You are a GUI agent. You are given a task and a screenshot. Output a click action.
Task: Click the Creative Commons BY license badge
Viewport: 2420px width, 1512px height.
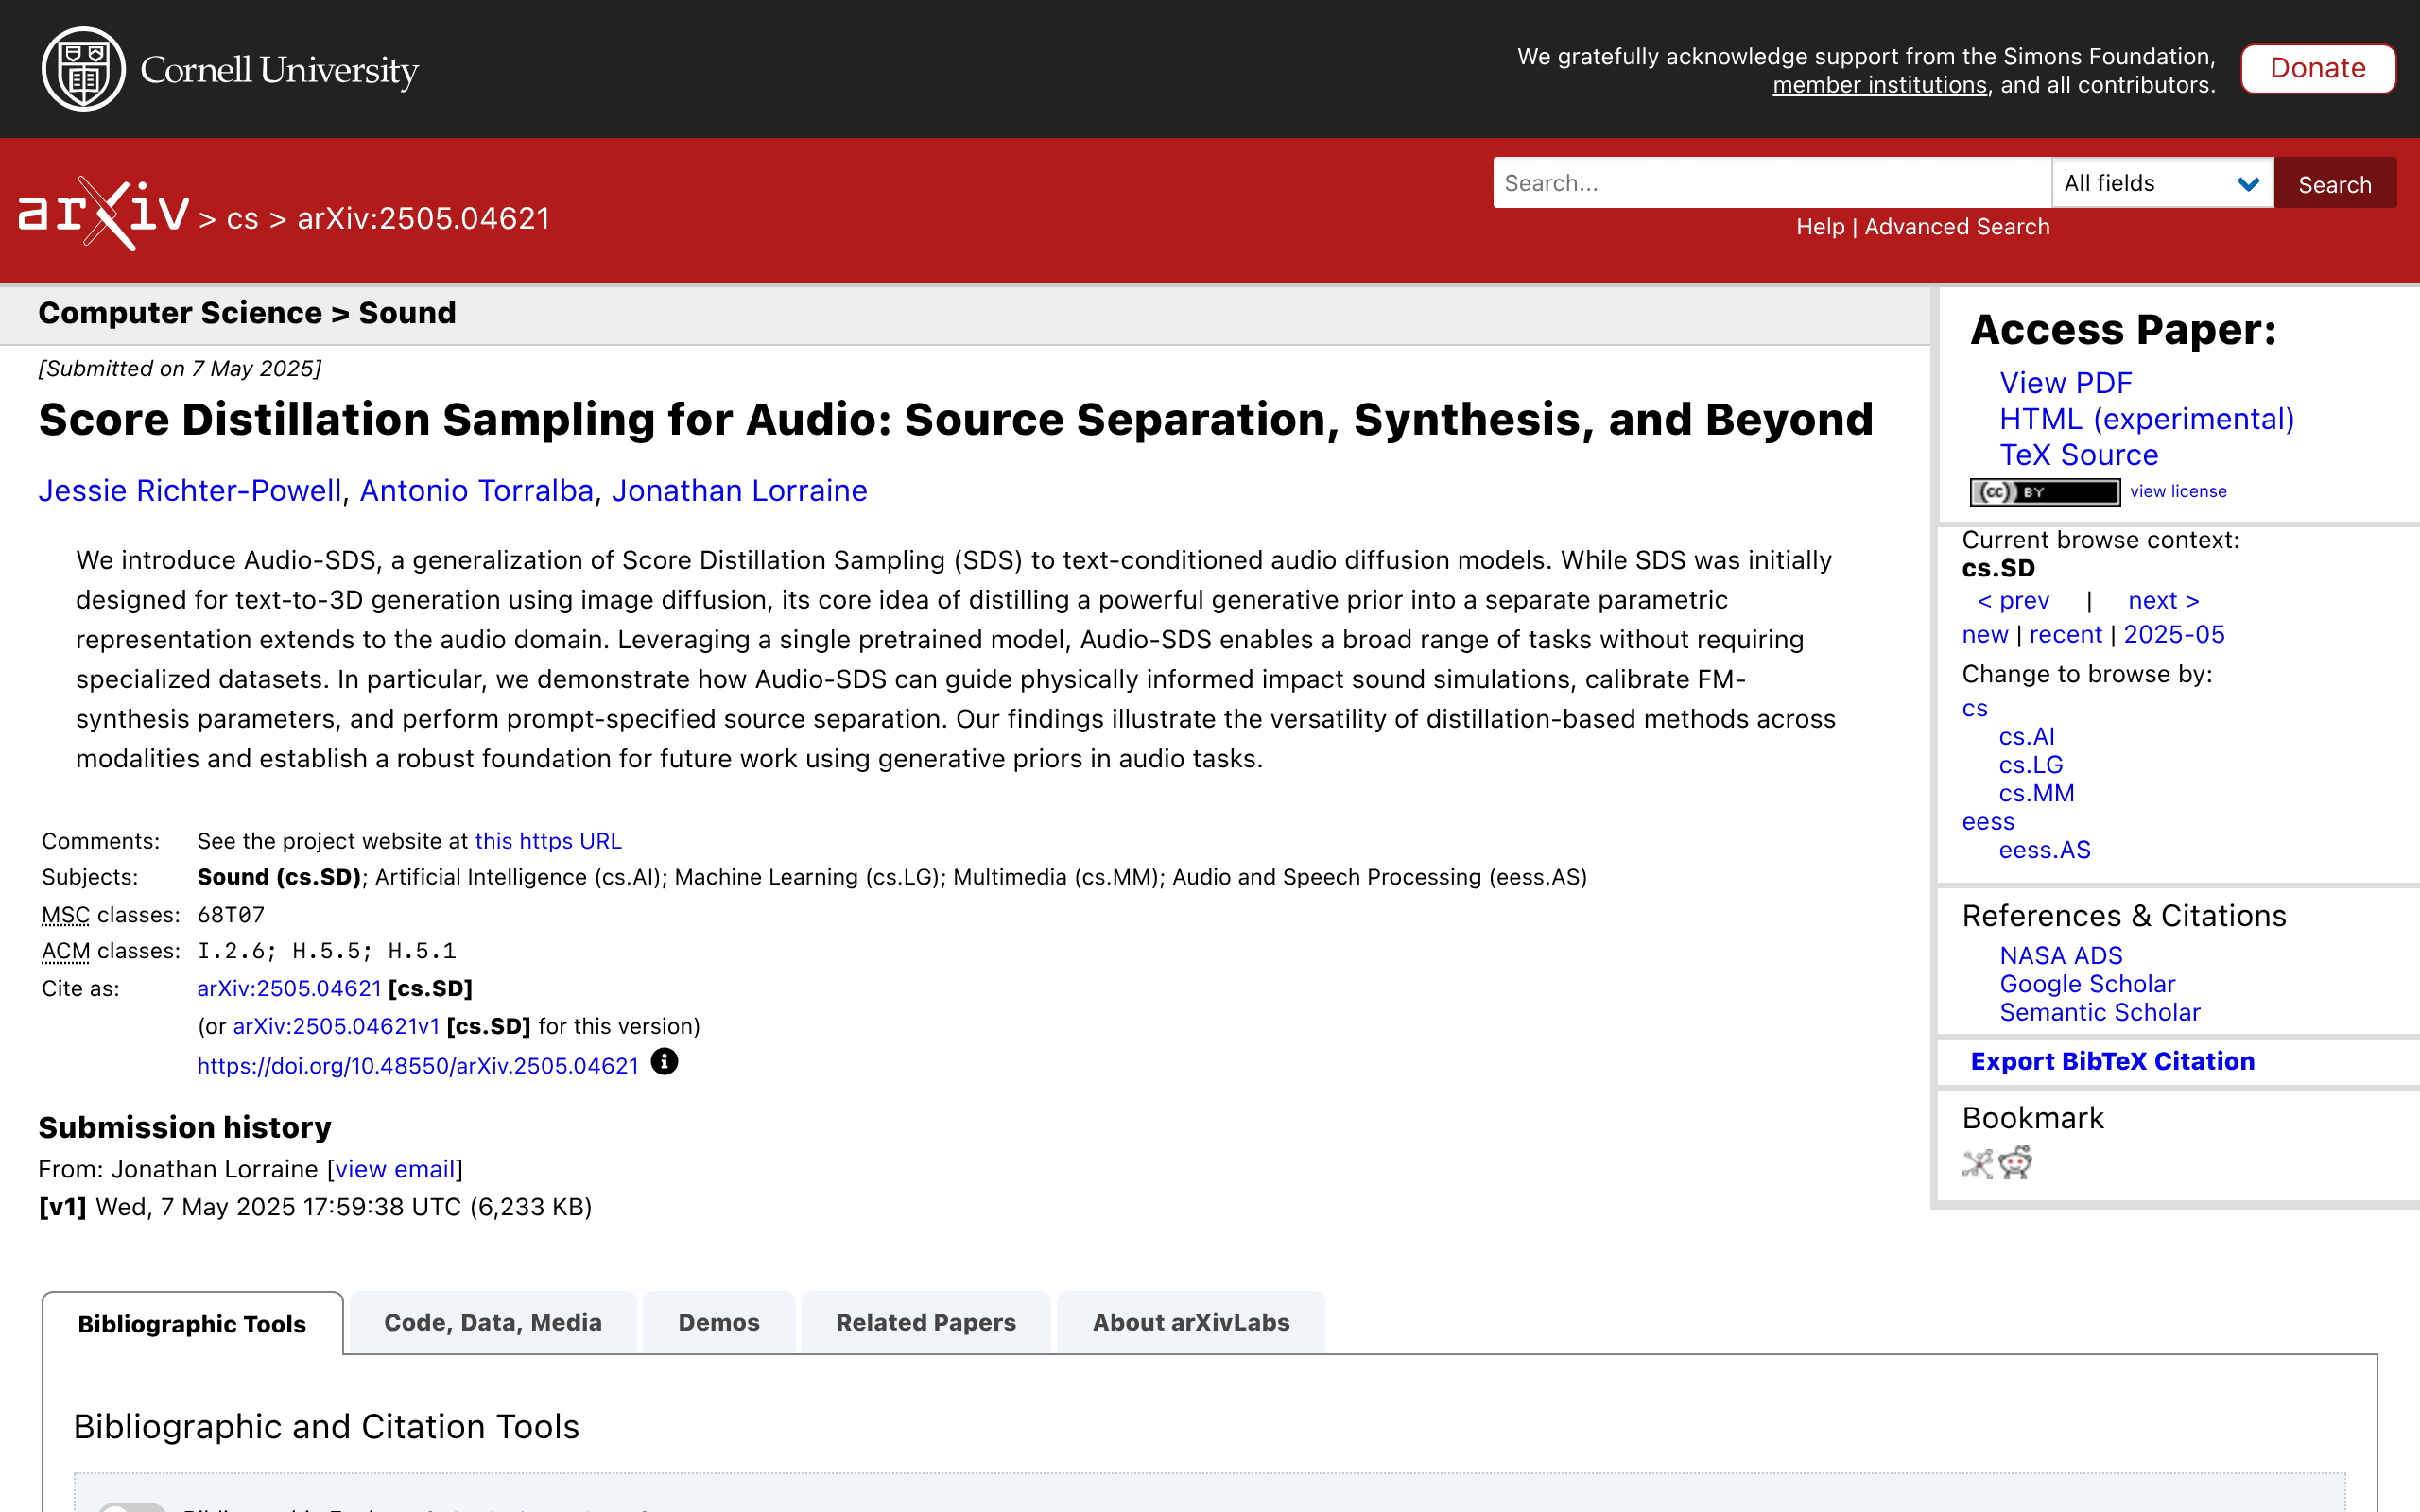pyautogui.click(x=2044, y=492)
